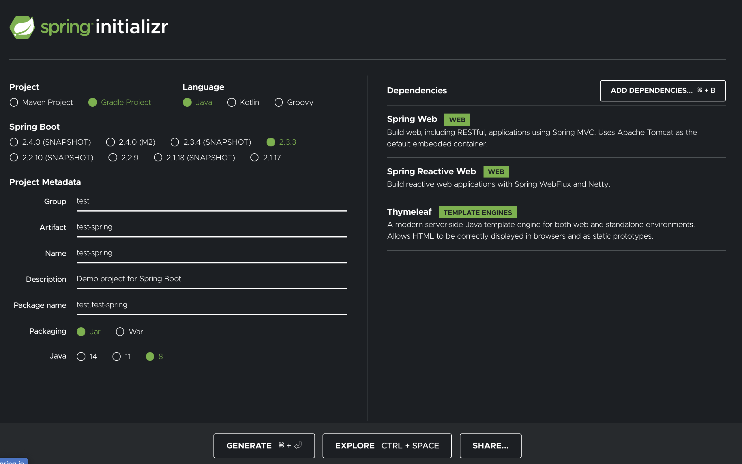Select Java version 14
Image resolution: width=742 pixels, height=464 pixels.
pos(81,356)
